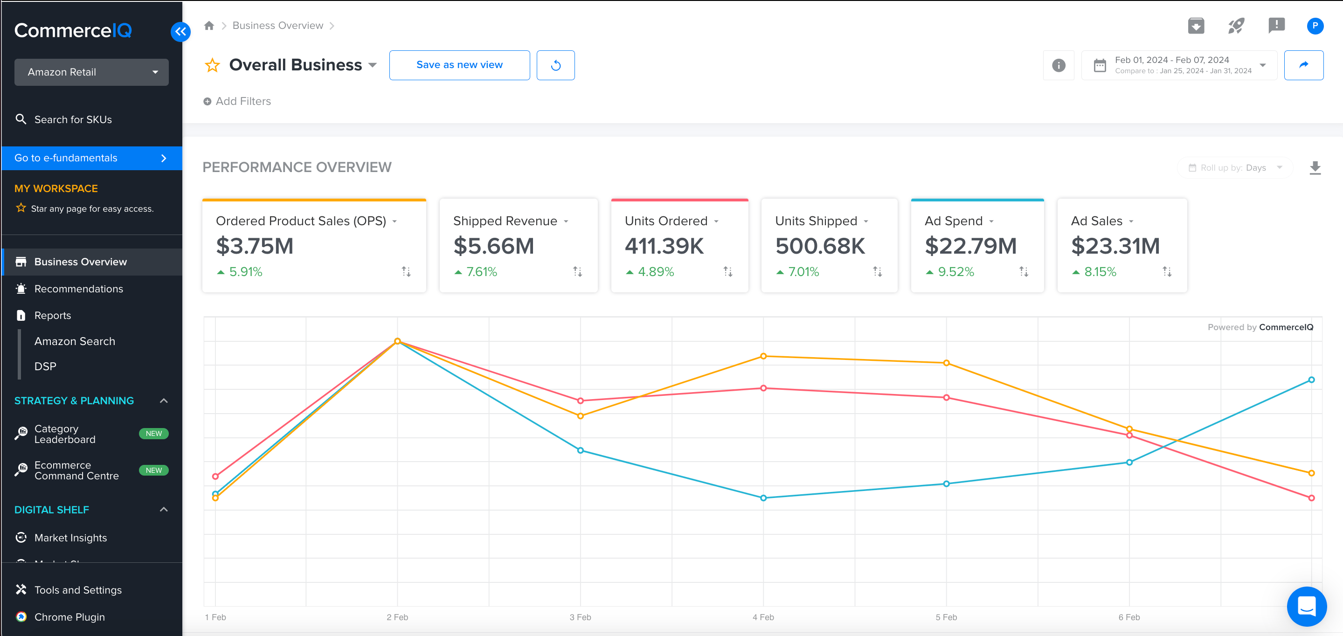Viewport: 1343px width, 636px height.
Task: Toggle Shipped Revenue card on the chart
Action: tap(518, 246)
